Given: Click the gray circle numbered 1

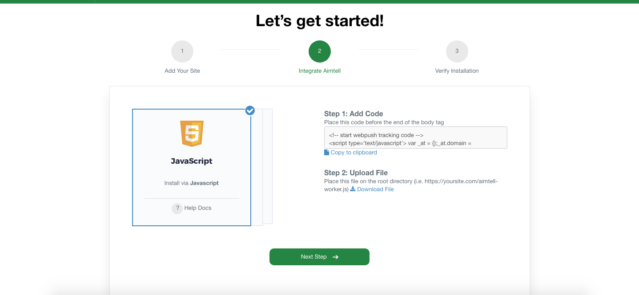Looking at the screenshot, I should click(182, 51).
